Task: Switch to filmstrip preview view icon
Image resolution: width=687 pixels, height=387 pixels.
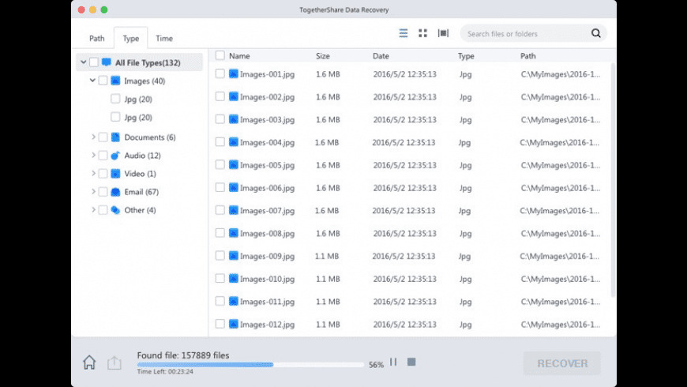Action: (443, 33)
